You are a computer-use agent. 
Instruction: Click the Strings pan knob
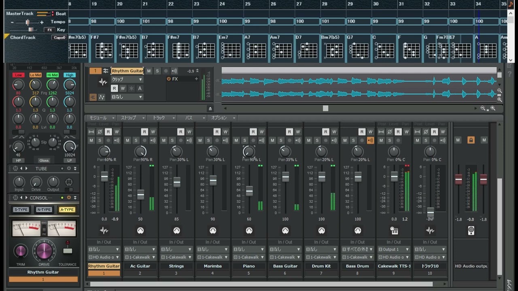176,152
